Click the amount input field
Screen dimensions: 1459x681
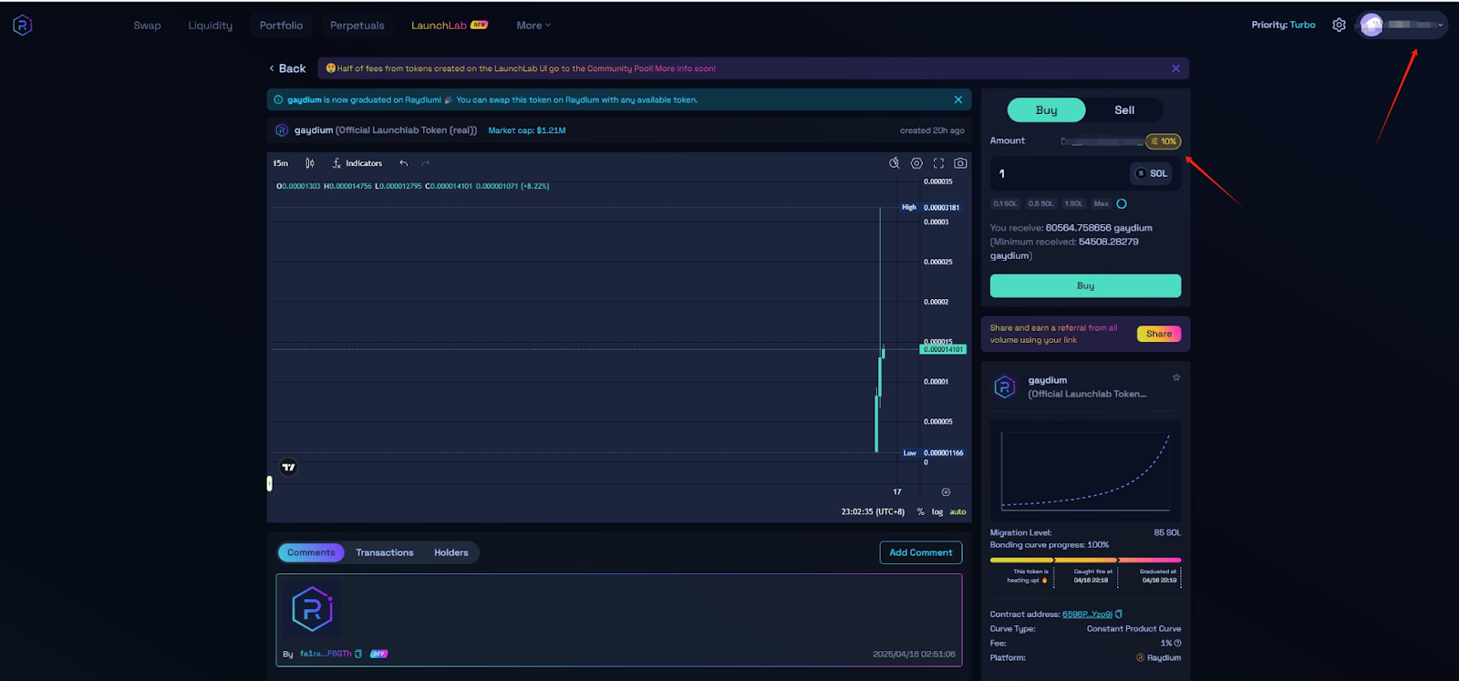1061,173
